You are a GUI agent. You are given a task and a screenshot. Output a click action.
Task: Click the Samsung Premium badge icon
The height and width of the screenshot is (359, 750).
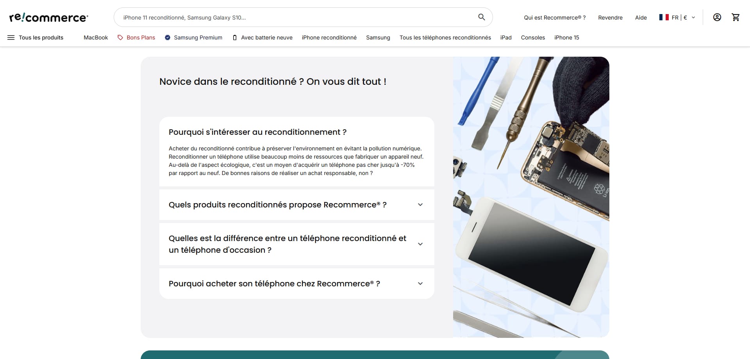[x=168, y=38]
